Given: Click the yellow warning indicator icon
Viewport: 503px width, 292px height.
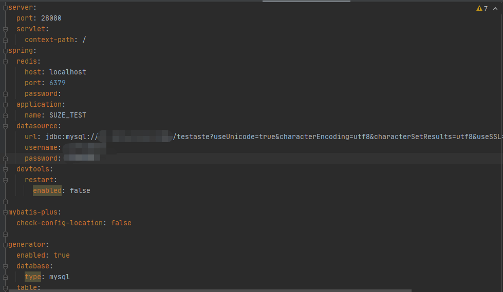Looking at the screenshot, I should (x=479, y=8).
